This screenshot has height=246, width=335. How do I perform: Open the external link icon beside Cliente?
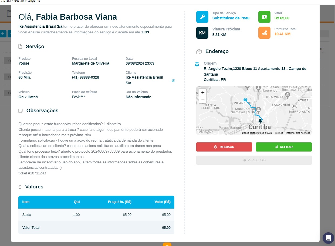(x=173, y=81)
